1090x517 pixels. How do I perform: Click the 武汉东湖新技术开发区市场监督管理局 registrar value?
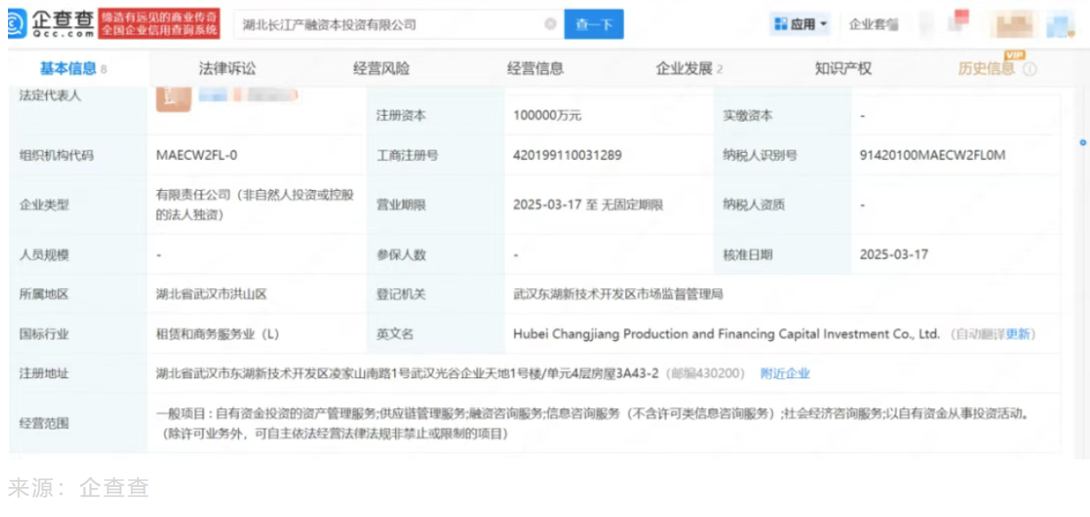(x=617, y=294)
